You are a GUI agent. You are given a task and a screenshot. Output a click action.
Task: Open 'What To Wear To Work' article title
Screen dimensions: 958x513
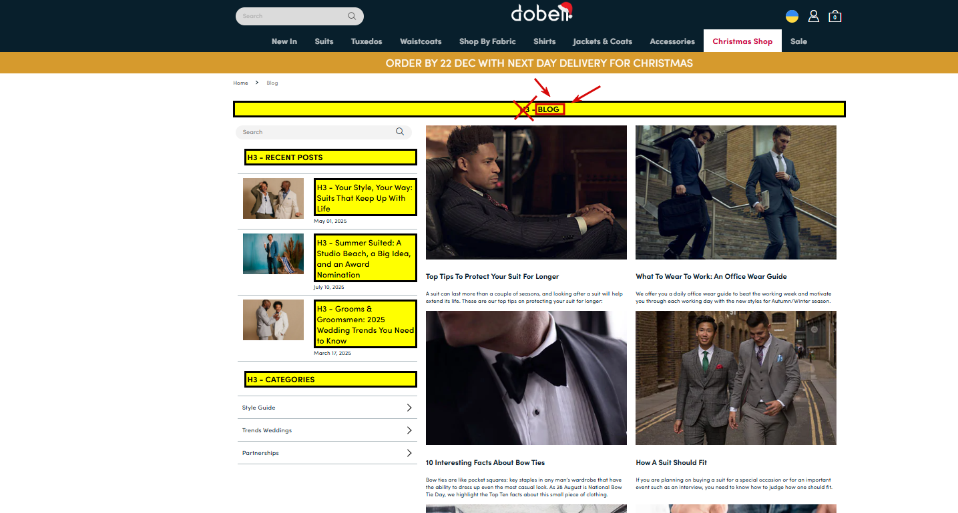pyautogui.click(x=711, y=276)
